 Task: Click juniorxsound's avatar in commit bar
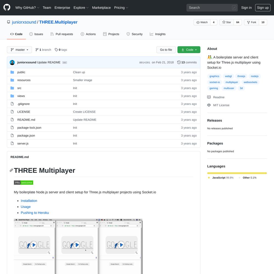click(x=12, y=62)
